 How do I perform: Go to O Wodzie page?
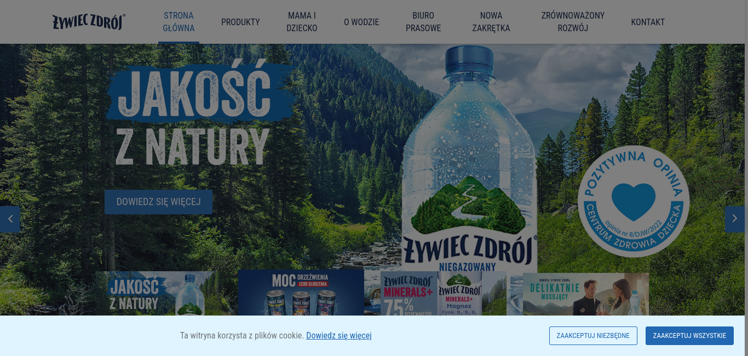coord(361,22)
